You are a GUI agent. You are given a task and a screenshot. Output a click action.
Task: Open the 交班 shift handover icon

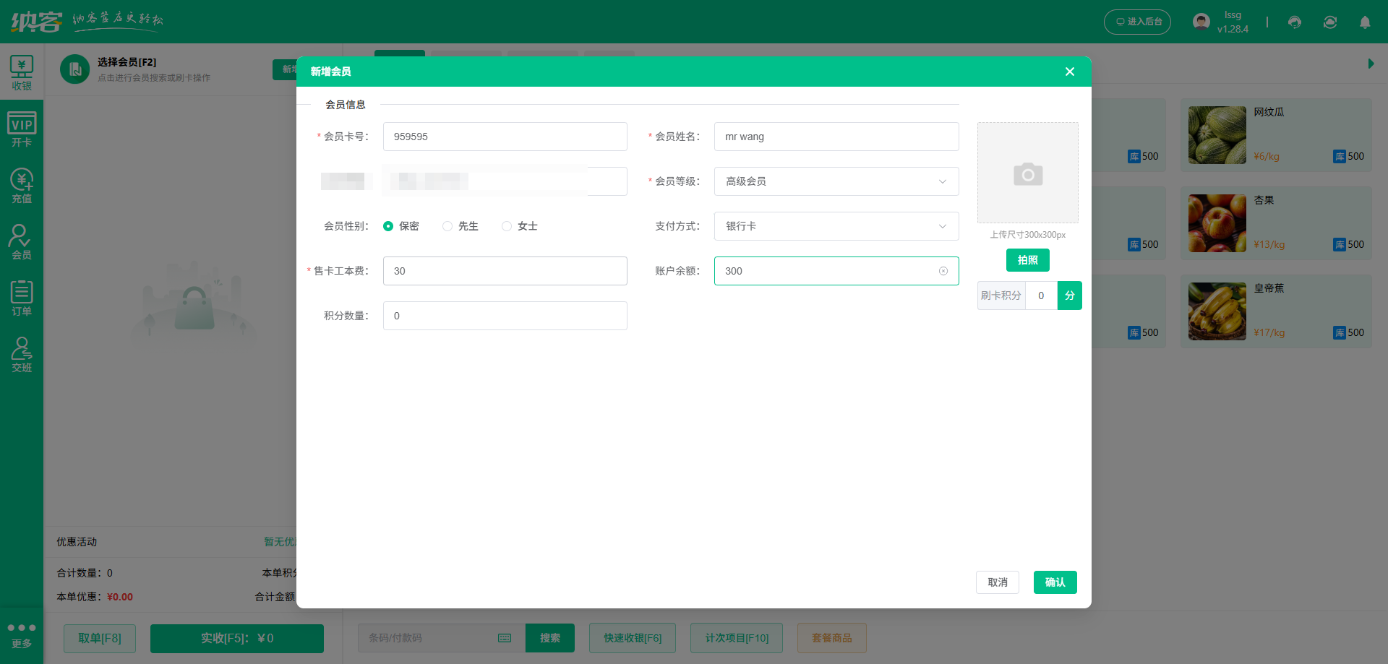click(22, 355)
